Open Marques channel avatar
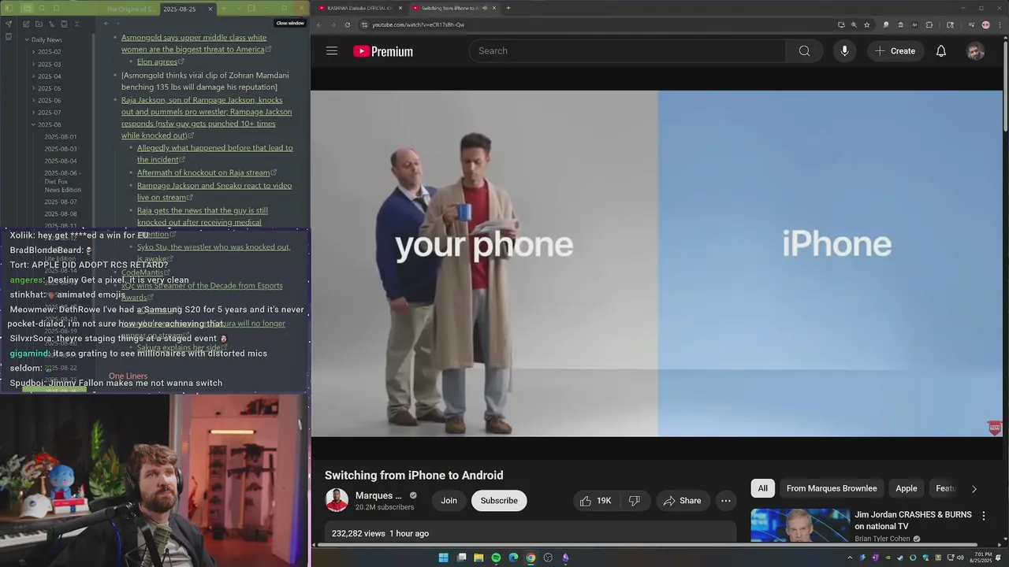The height and width of the screenshot is (567, 1009). coord(337,500)
